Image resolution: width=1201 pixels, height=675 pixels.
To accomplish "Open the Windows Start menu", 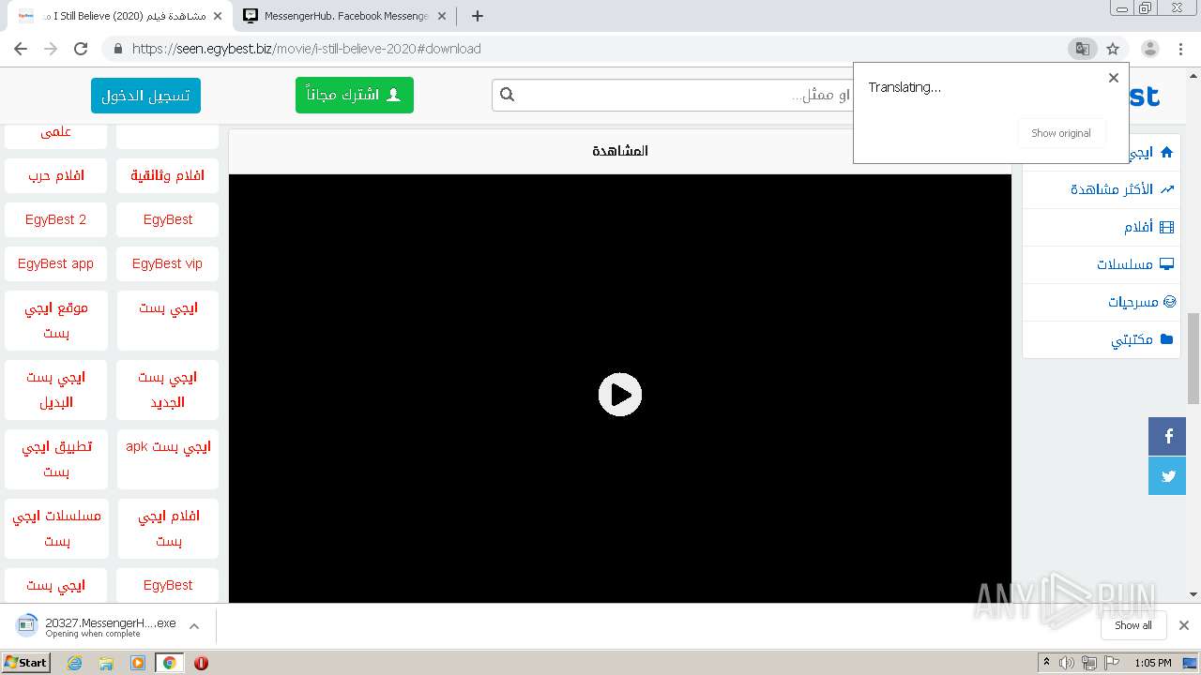I will click(26, 662).
